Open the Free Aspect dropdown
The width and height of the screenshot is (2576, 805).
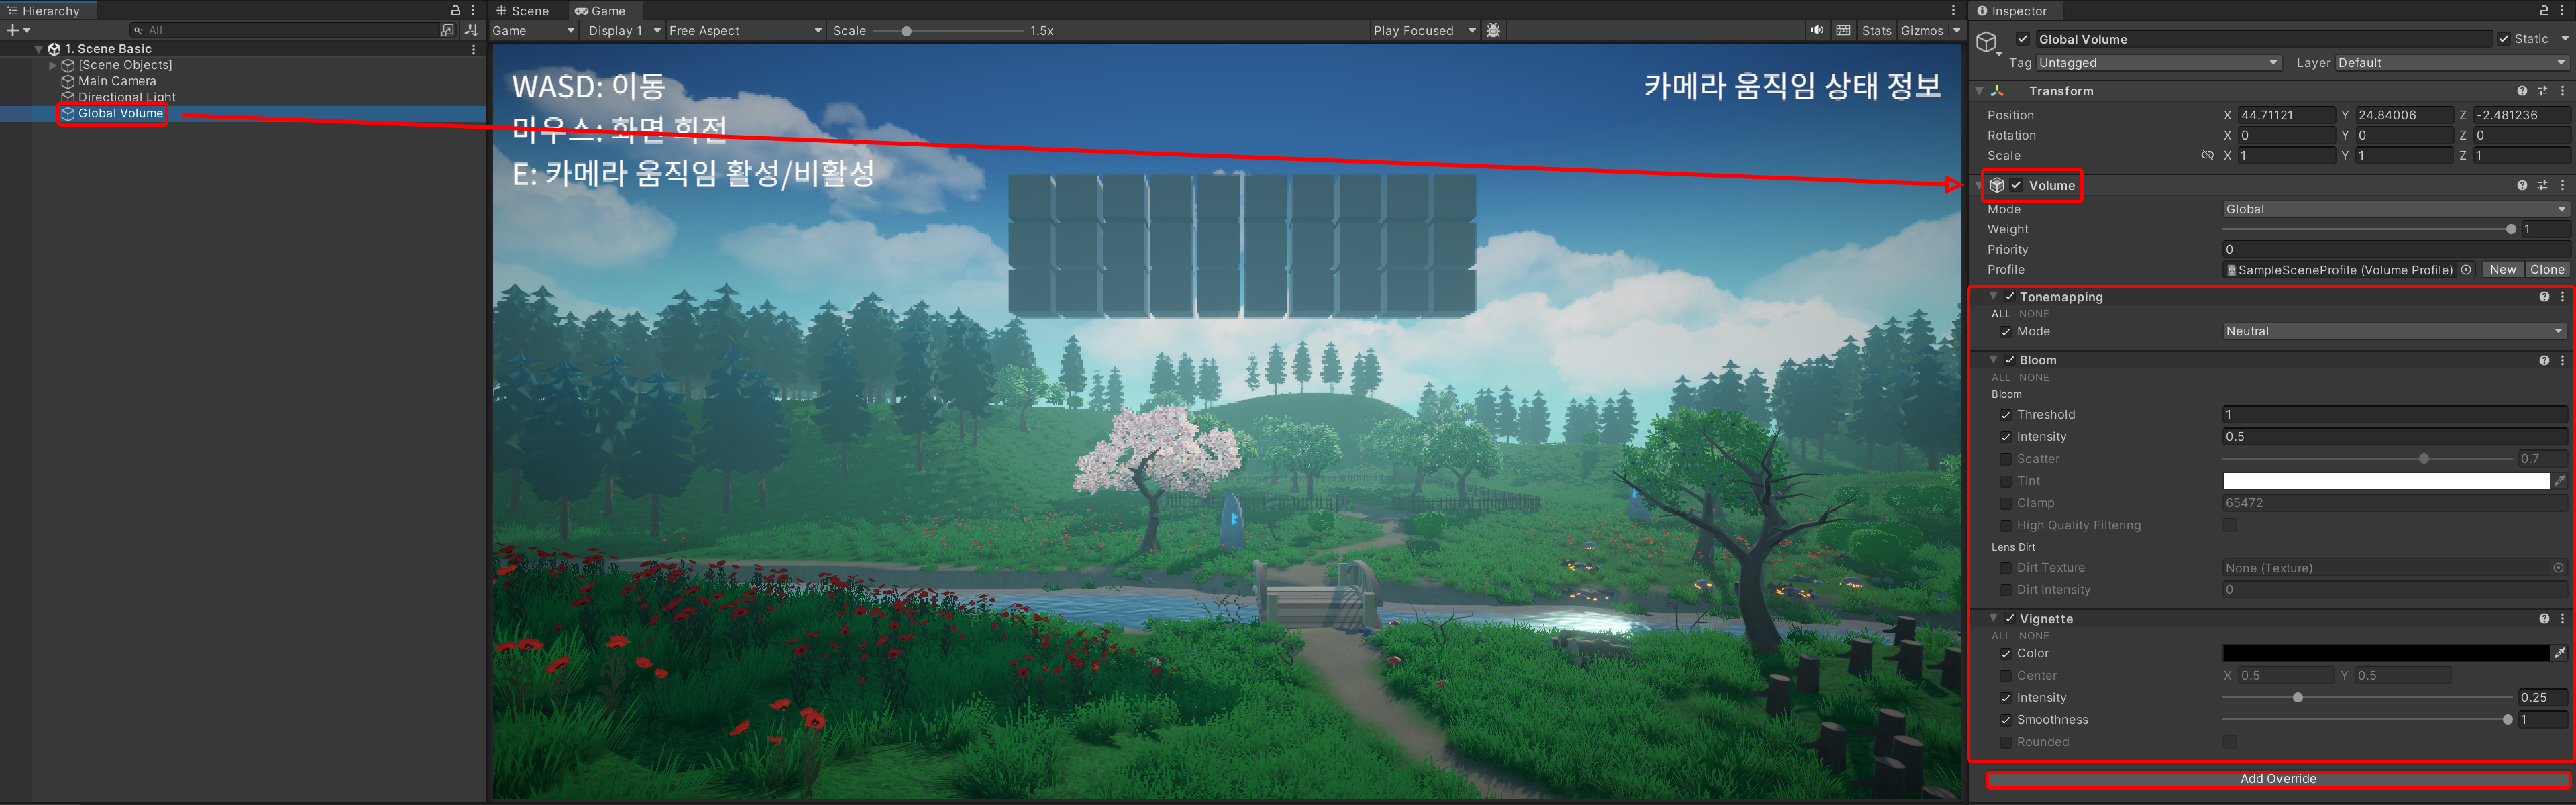(745, 31)
